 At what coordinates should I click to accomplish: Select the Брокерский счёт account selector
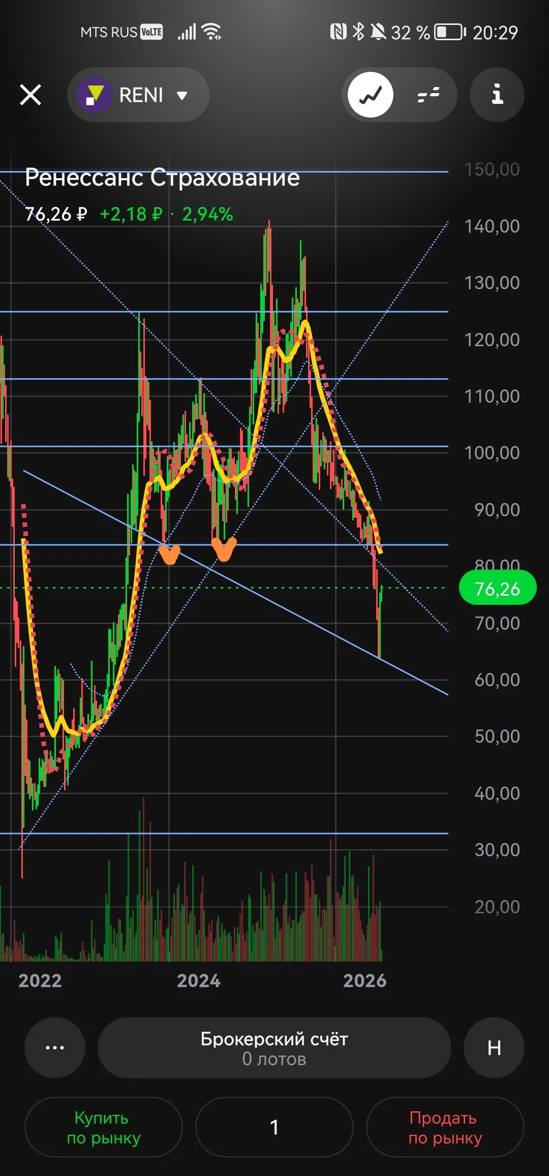[x=274, y=1048]
